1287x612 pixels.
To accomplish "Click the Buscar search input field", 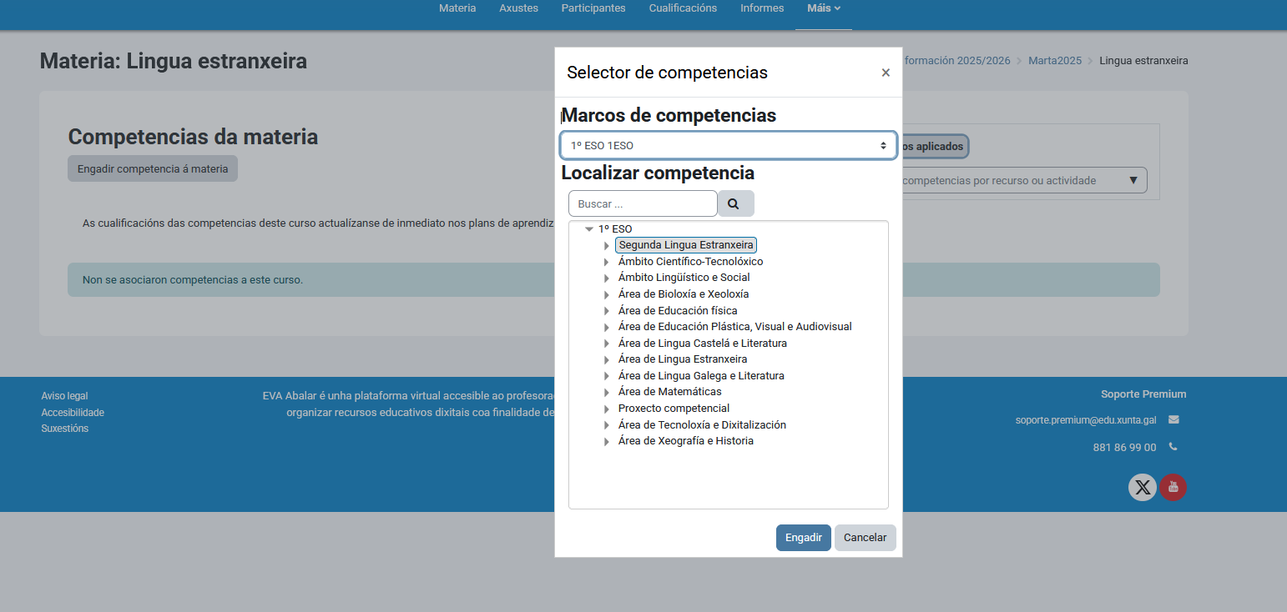I will click(643, 203).
